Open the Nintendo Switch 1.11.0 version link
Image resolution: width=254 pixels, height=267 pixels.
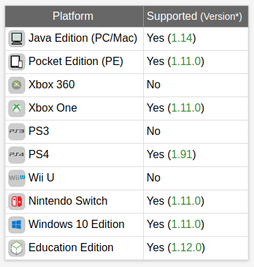(186, 201)
